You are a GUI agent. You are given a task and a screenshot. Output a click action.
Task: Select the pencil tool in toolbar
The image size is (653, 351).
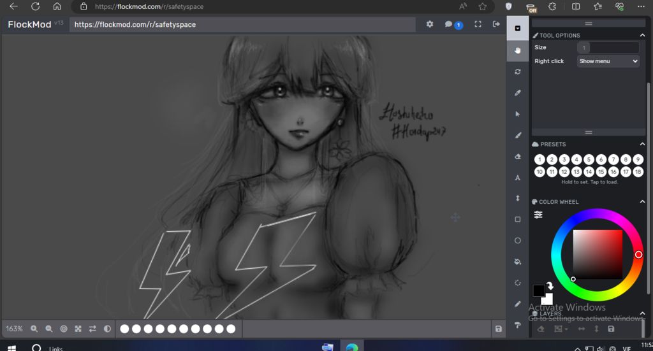[518, 304]
